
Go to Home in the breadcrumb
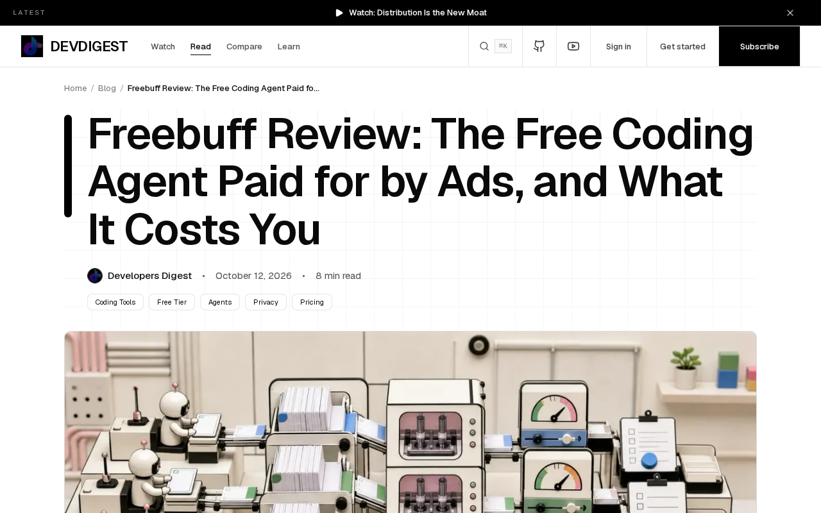point(76,88)
